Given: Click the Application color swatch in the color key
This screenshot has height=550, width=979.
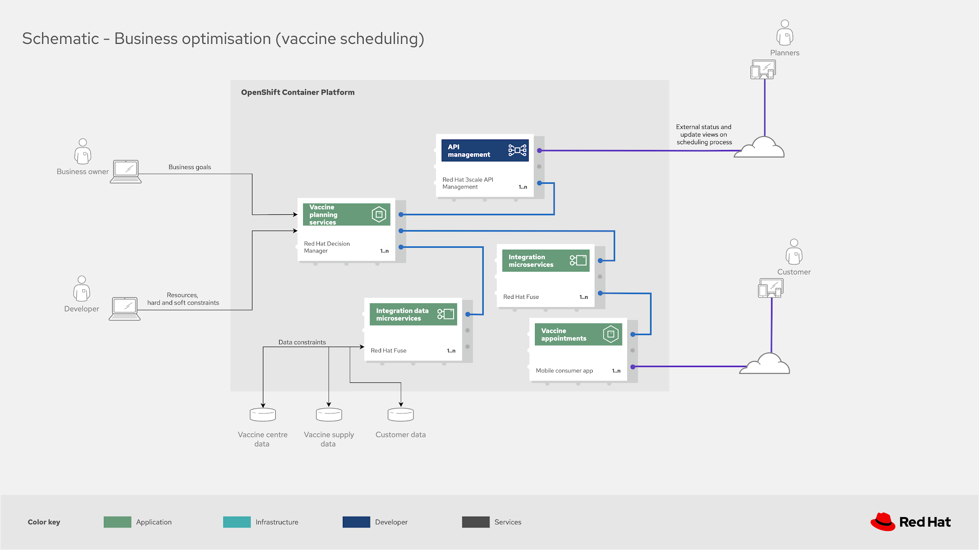Looking at the screenshot, I should [119, 522].
